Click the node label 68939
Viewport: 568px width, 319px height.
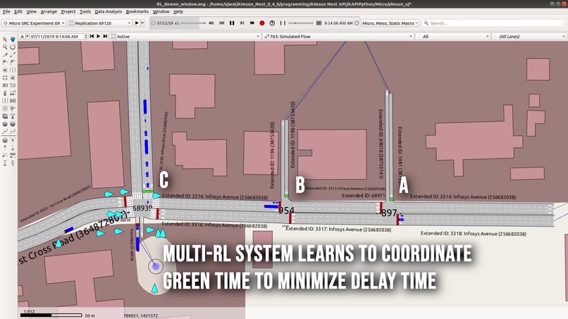[x=142, y=208]
